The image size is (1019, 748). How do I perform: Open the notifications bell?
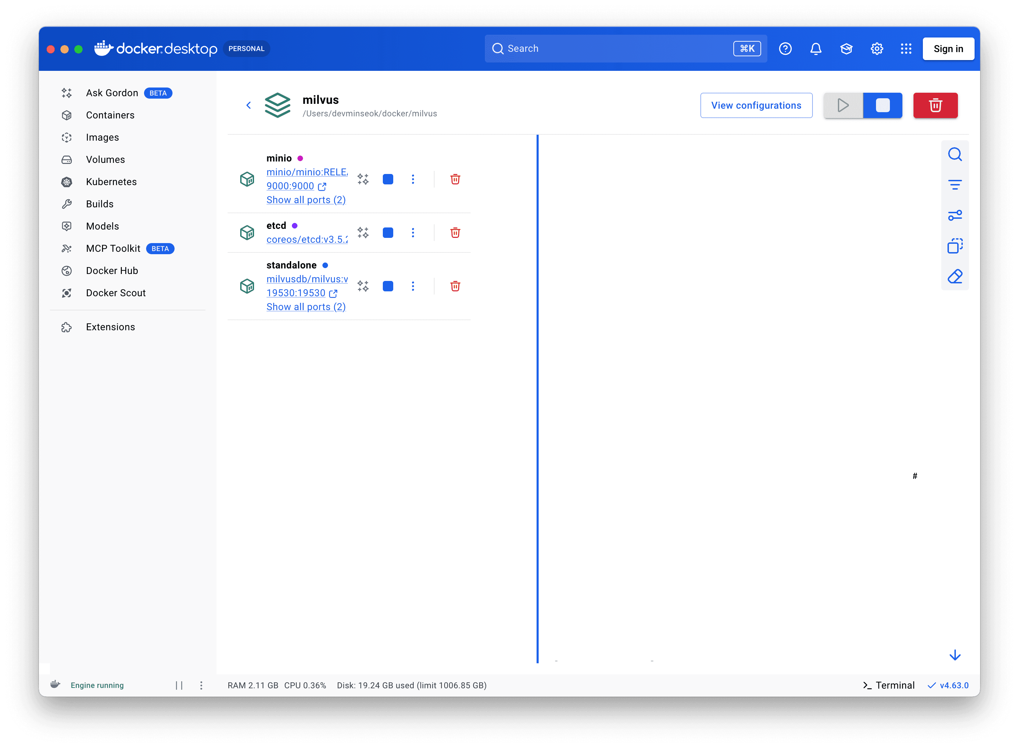(x=815, y=49)
